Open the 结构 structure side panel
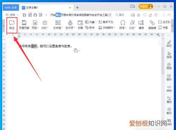Viewport: 176px width, 130px height. click(x=169, y=89)
